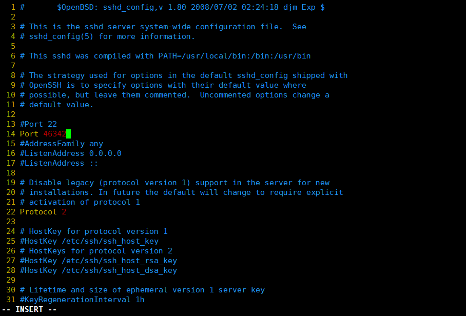Click the port number 46342
Image resolution: width=466 pixels, height=316 pixels.
(54, 134)
